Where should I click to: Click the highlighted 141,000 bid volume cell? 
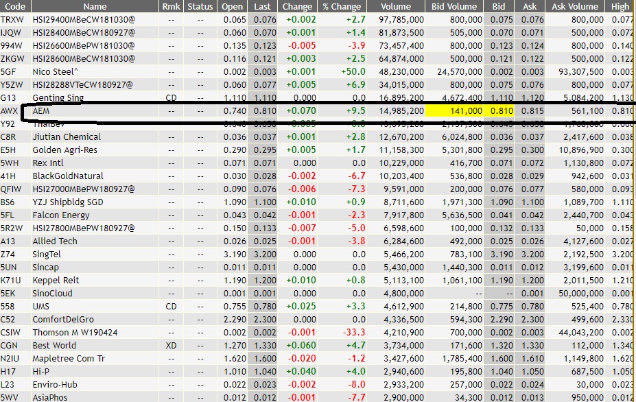(454, 110)
